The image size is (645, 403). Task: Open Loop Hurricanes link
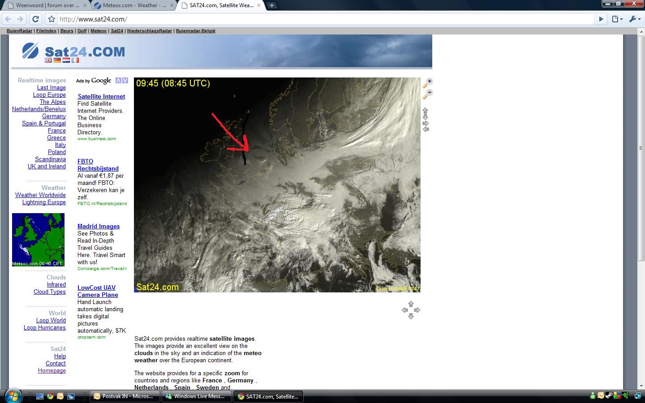tap(45, 328)
